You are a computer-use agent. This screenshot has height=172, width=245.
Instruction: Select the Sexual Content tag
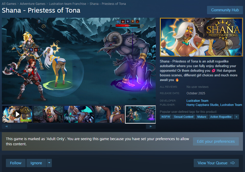184,117
